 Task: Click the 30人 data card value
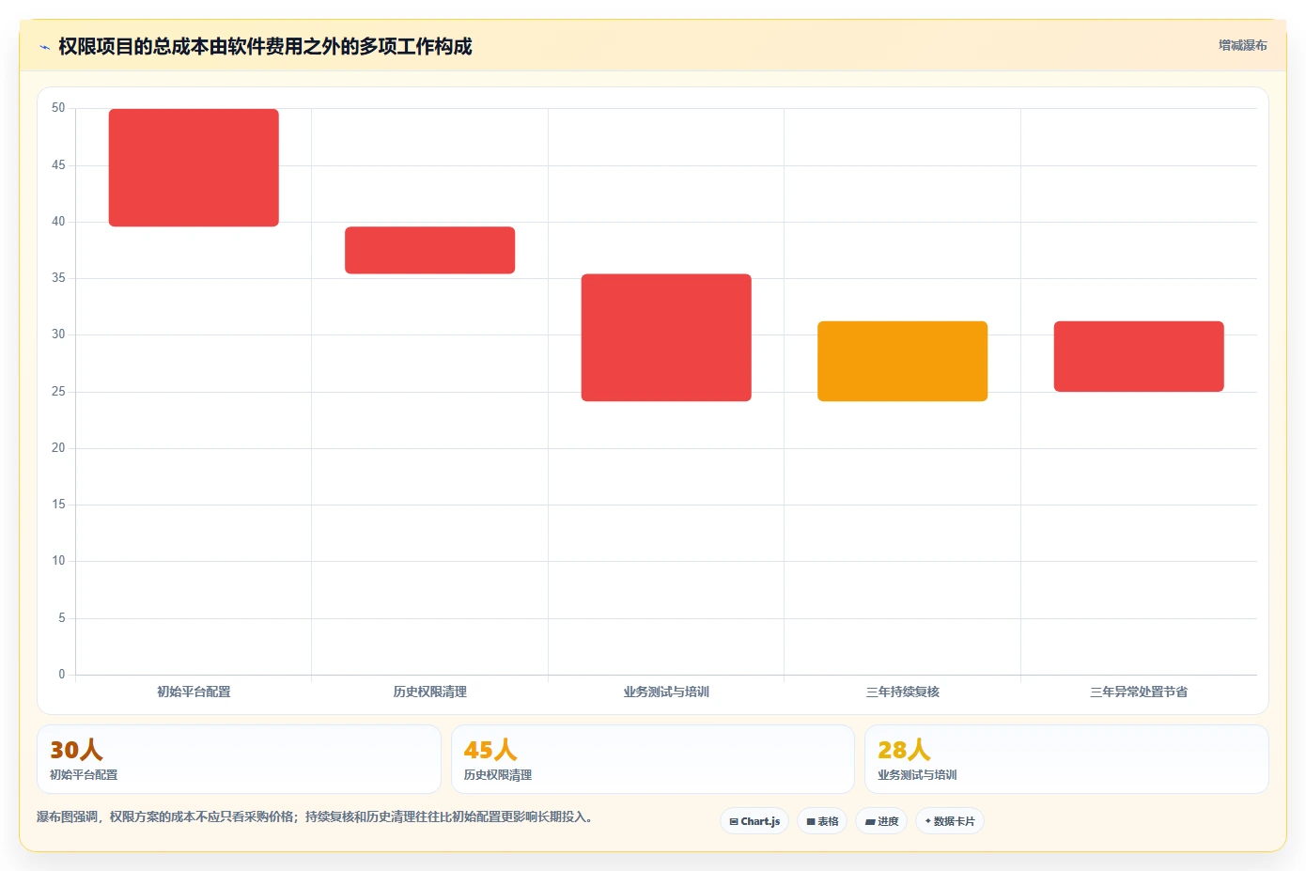(76, 750)
